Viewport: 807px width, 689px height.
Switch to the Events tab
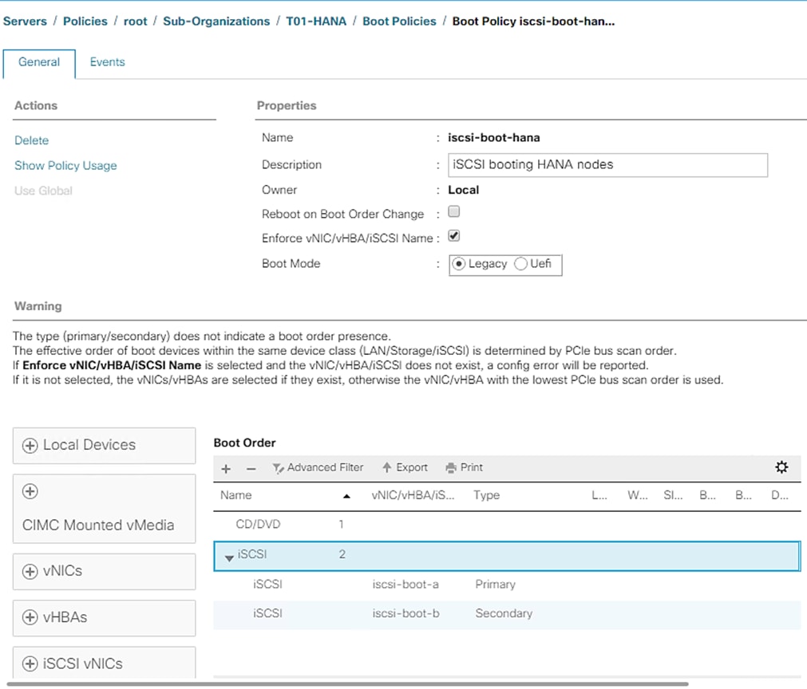point(107,62)
